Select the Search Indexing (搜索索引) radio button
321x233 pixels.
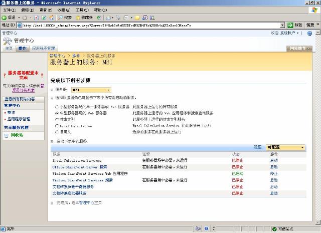57,119
